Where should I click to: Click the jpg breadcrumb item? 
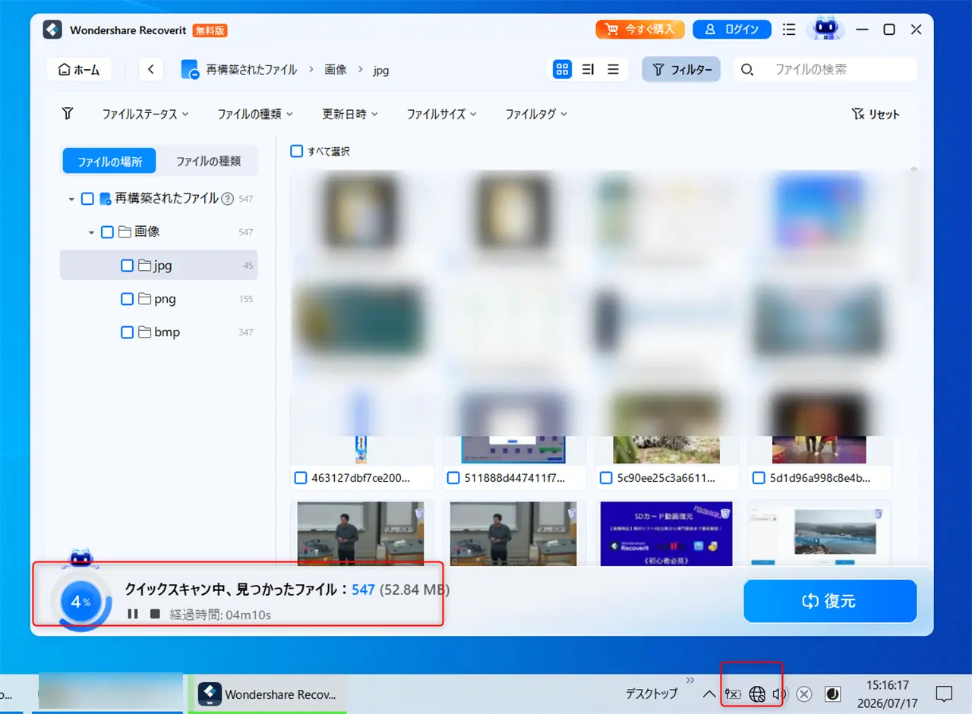coord(381,71)
